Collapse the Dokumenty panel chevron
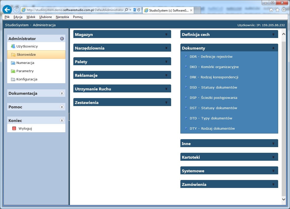Image resolution: width=290 pixels, height=209 pixels. (273, 48)
